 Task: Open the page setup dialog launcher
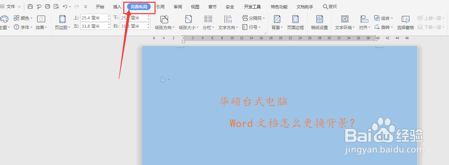[265, 33]
